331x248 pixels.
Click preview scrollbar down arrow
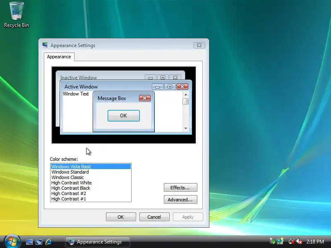pos(186,128)
